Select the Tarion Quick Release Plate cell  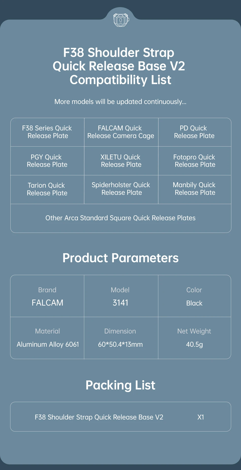tap(47, 189)
